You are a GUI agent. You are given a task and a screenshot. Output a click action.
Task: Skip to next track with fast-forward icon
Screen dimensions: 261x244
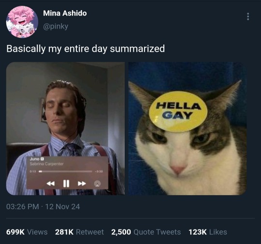coord(82,184)
